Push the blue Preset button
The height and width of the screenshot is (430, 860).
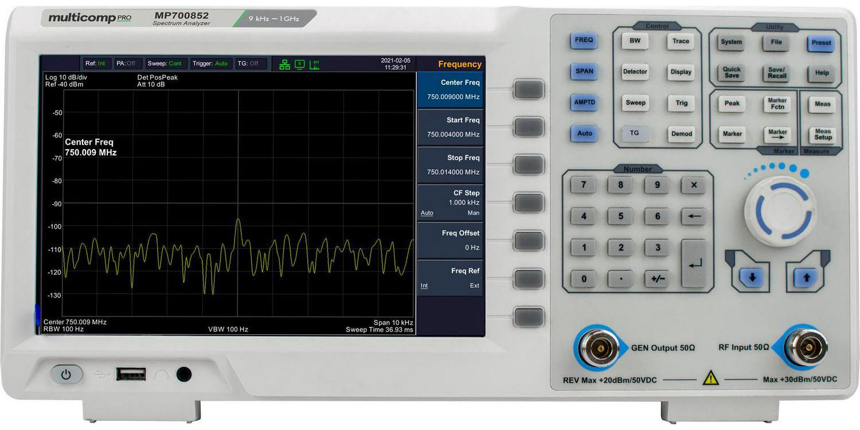(x=820, y=43)
